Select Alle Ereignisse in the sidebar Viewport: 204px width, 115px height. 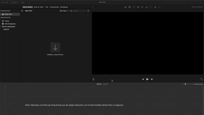(x=10, y=24)
